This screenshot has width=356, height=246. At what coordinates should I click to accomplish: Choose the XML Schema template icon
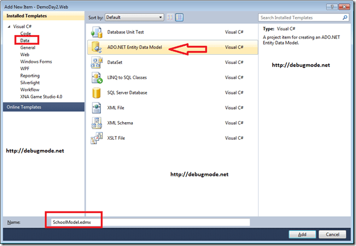click(96, 123)
